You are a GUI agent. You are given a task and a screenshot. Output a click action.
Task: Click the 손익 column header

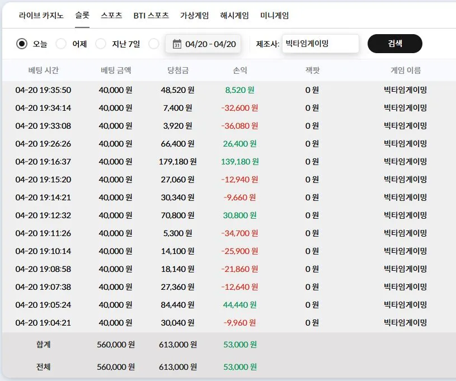point(240,70)
